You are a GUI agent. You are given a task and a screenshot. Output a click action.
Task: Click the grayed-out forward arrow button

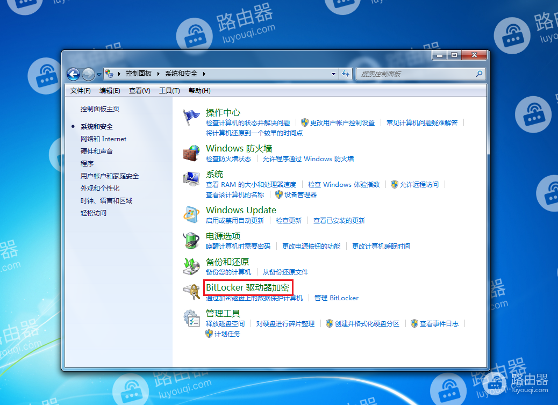[88, 74]
